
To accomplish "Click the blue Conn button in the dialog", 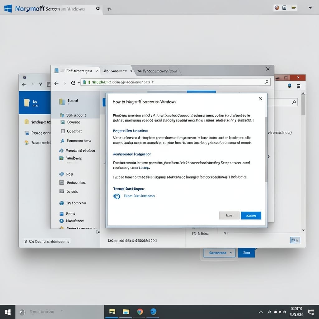I will (x=251, y=216).
